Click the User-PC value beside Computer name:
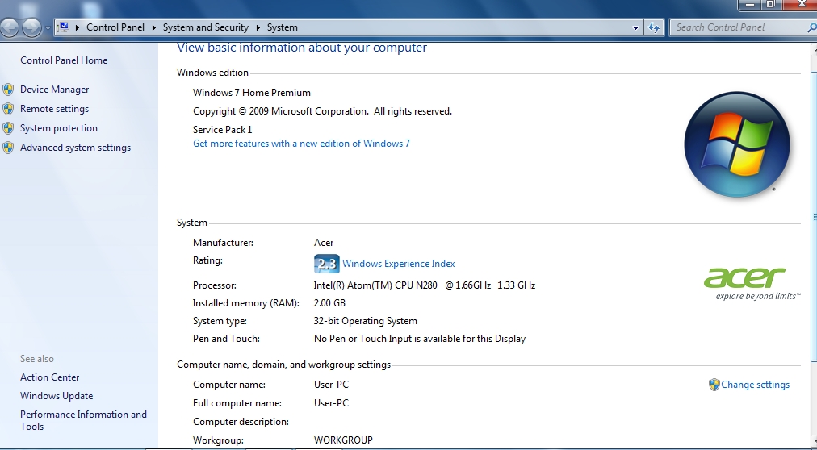 331,385
